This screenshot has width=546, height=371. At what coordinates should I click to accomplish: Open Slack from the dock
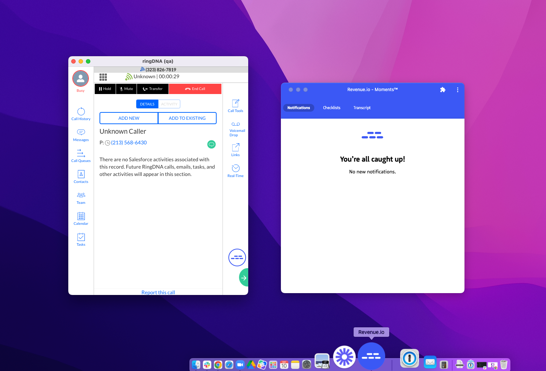coord(207,364)
